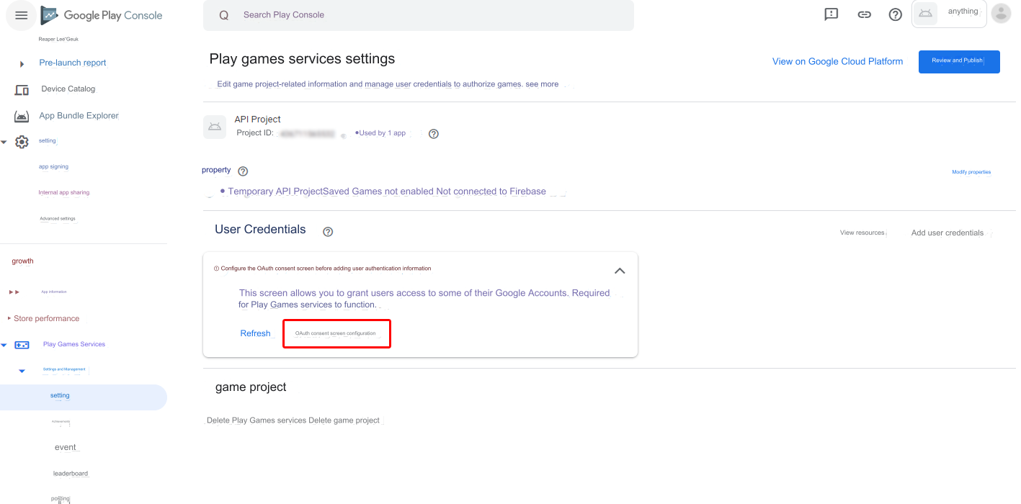Image resolution: width=1021 pixels, height=504 pixels.
Task: Click help icon next to User Credentials
Action: coord(328,232)
